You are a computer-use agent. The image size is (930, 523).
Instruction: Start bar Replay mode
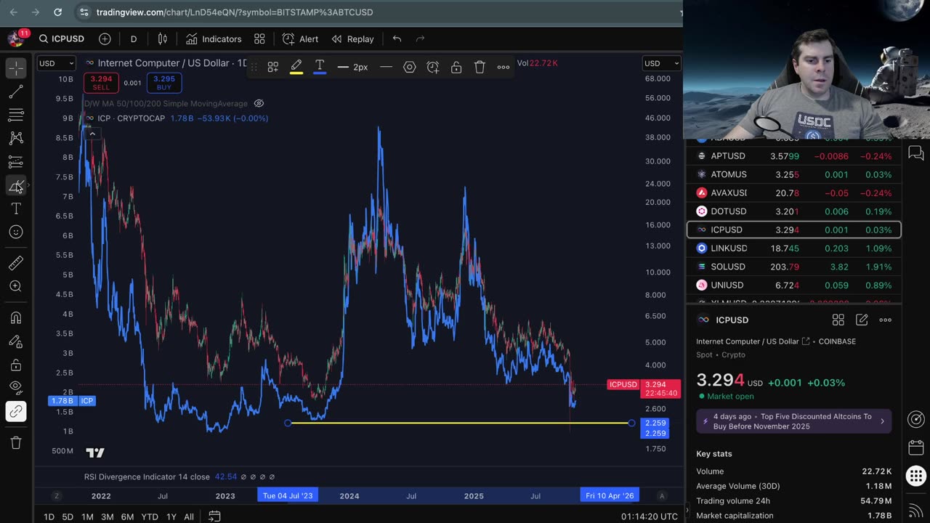[353, 38]
